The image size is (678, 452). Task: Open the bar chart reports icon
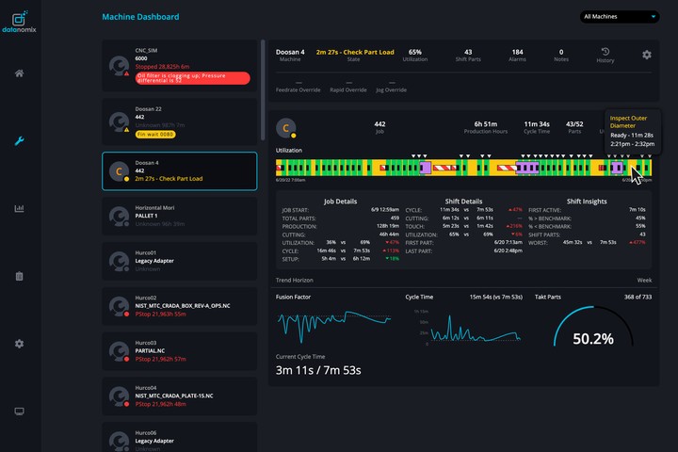coord(19,208)
